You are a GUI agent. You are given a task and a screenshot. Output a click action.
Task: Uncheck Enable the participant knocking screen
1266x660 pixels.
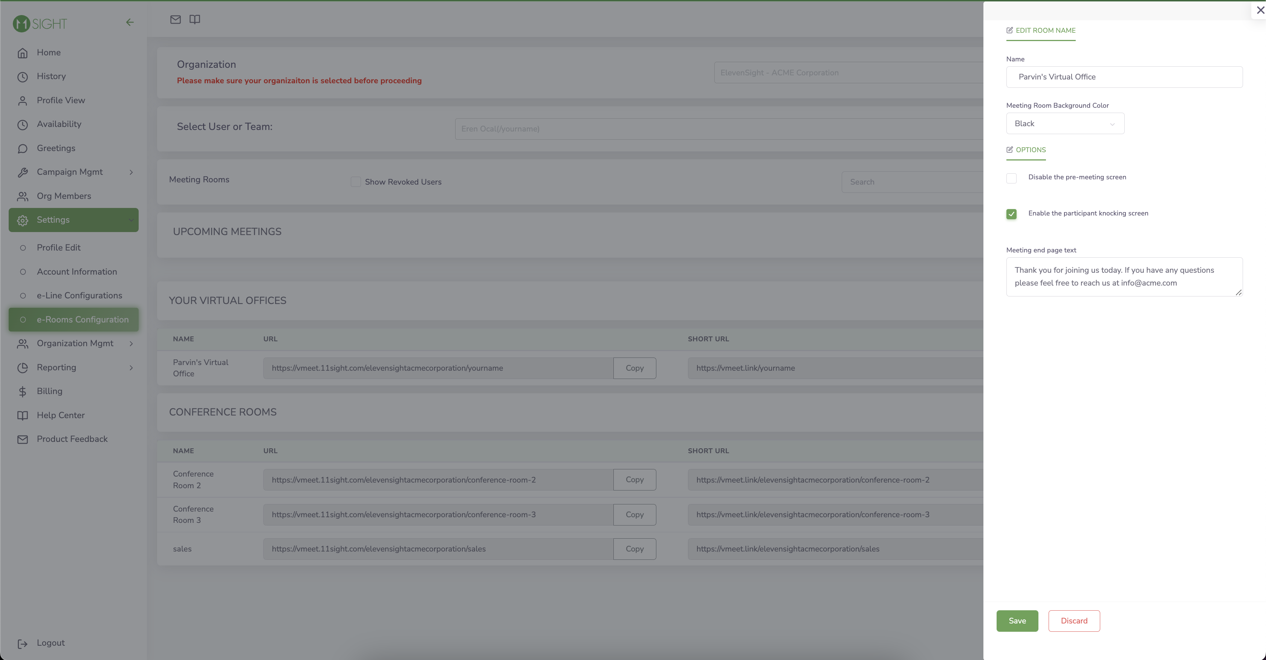pyautogui.click(x=1011, y=214)
